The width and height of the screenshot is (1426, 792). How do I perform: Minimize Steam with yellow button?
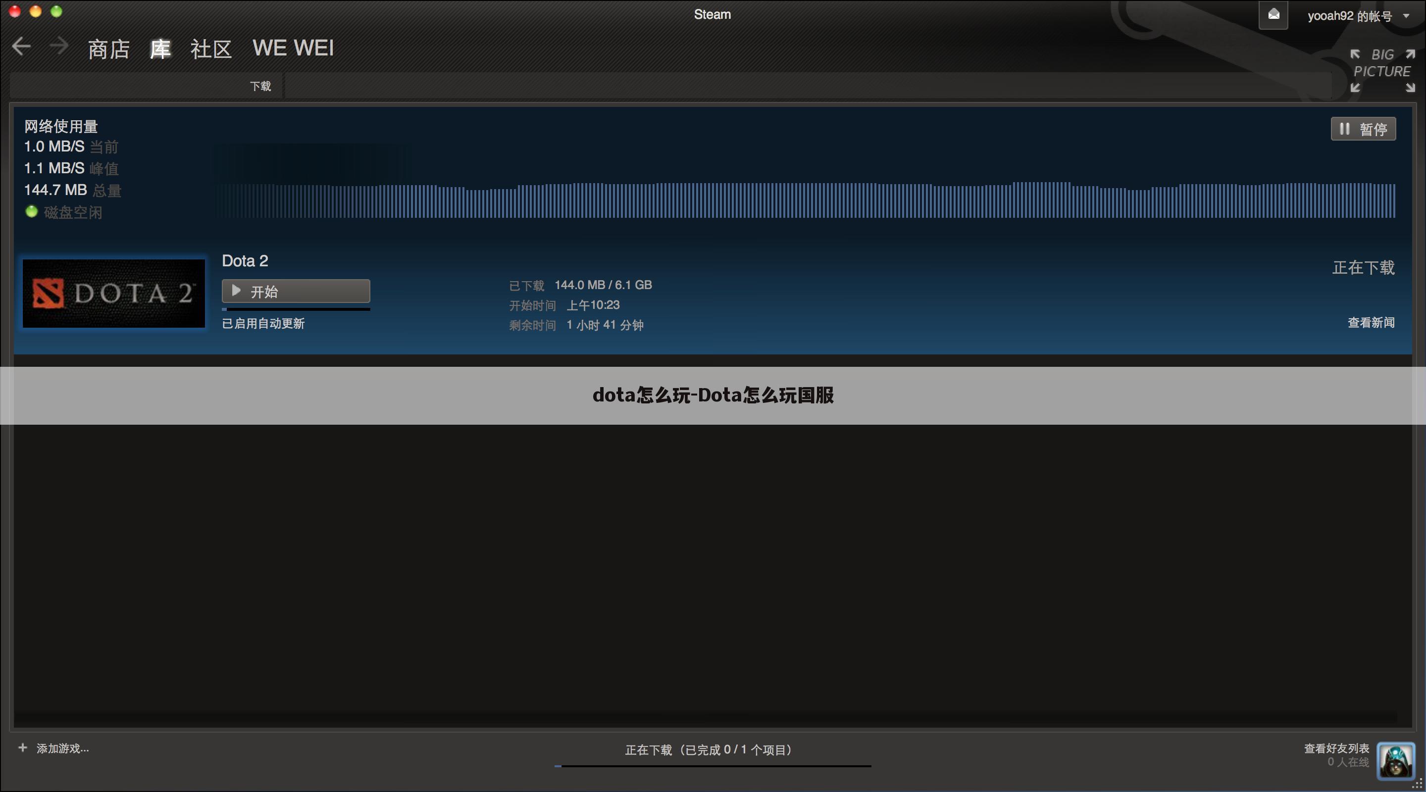tap(36, 11)
